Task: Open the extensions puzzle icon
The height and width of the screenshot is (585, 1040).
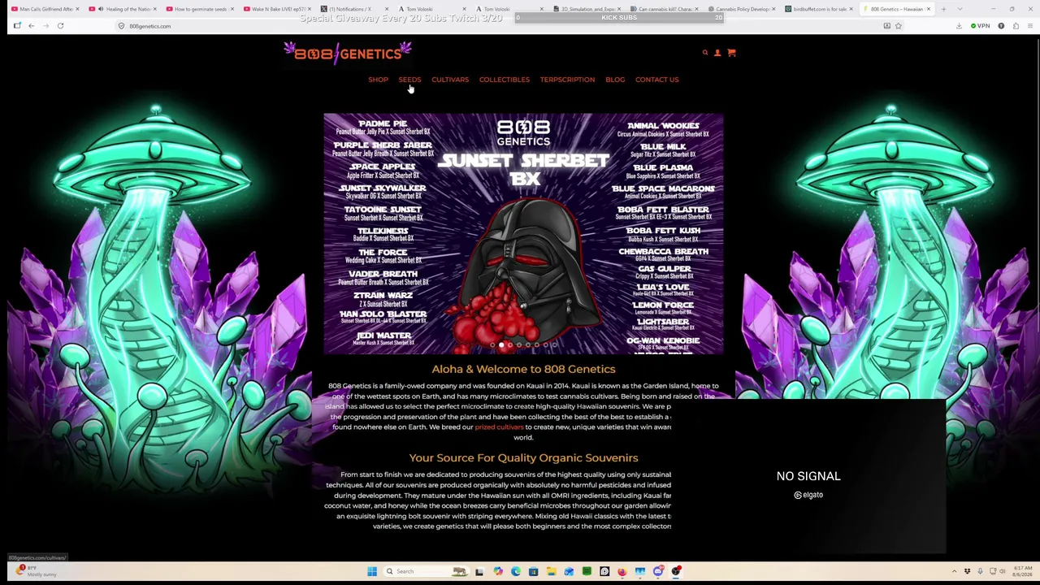Action: click(1016, 26)
